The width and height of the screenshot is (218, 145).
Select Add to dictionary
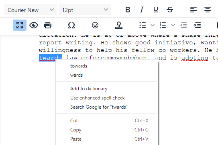click(x=107, y=89)
